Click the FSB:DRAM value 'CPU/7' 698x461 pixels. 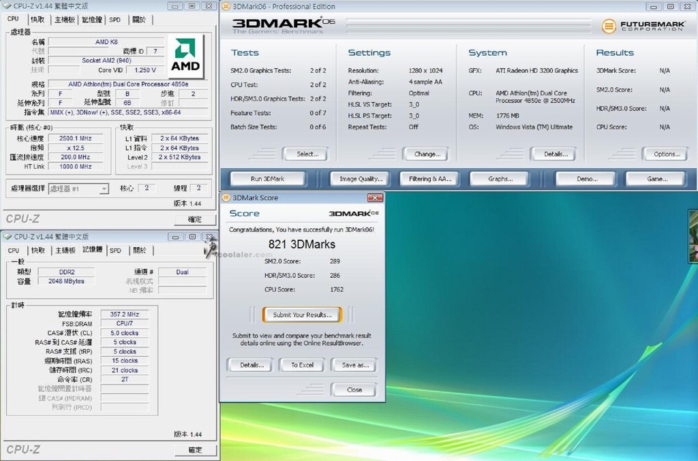[125, 323]
